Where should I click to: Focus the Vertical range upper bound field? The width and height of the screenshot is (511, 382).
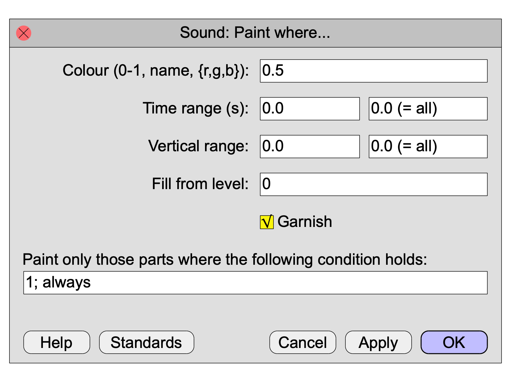coord(428,147)
